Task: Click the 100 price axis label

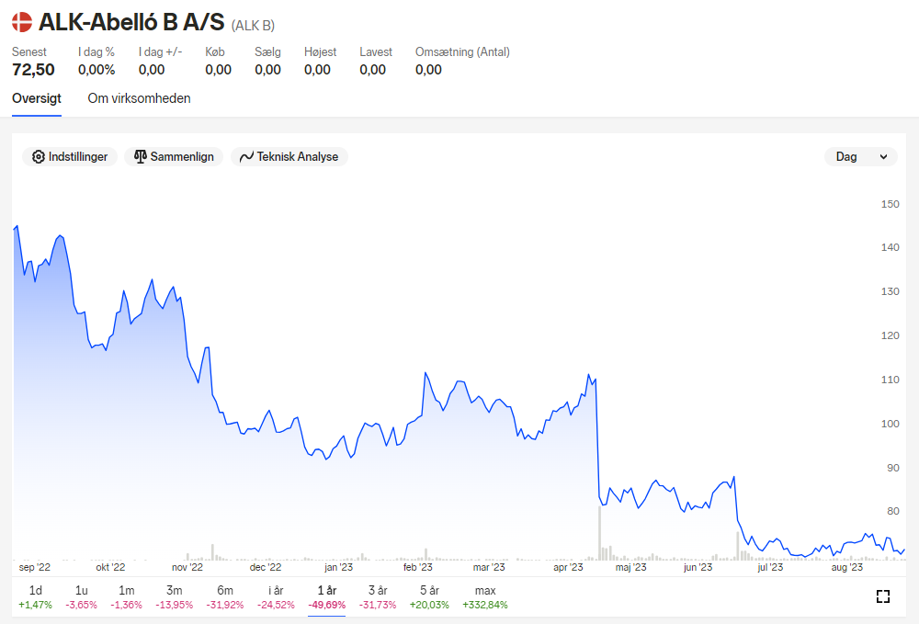Action: click(x=890, y=424)
